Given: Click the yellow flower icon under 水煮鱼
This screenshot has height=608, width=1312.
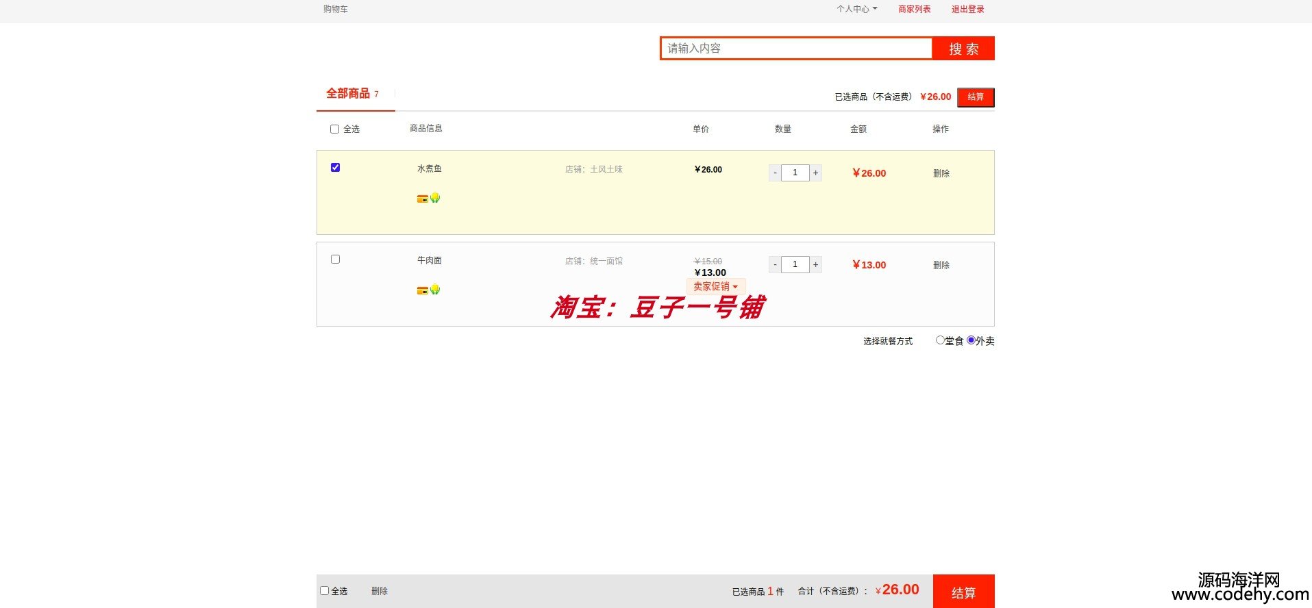Looking at the screenshot, I should pos(435,198).
